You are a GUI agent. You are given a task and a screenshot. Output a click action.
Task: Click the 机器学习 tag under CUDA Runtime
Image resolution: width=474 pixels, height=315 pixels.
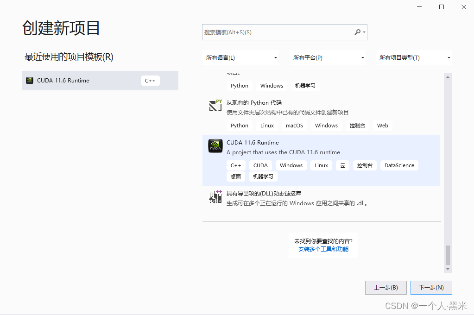click(x=263, y=176)
